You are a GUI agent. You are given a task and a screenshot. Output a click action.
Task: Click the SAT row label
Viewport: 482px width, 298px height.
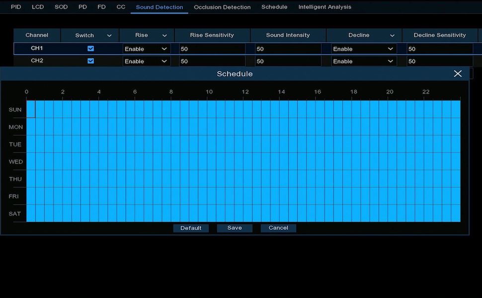point(15,214)
